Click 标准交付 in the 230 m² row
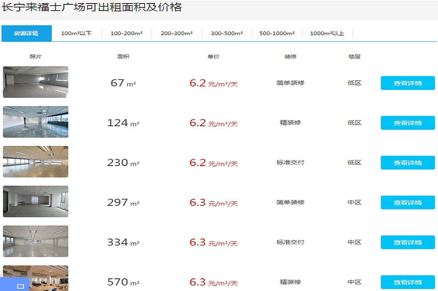Viewport: 438px width, 291px height. coord(290,163)
